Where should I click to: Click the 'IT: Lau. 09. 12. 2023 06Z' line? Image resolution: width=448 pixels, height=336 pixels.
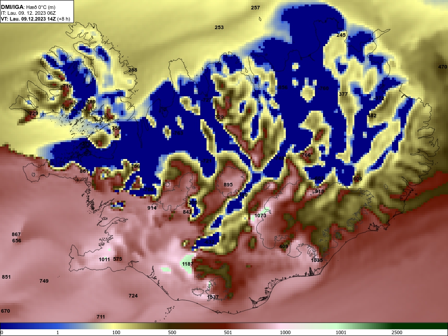[x=28, y=13]
